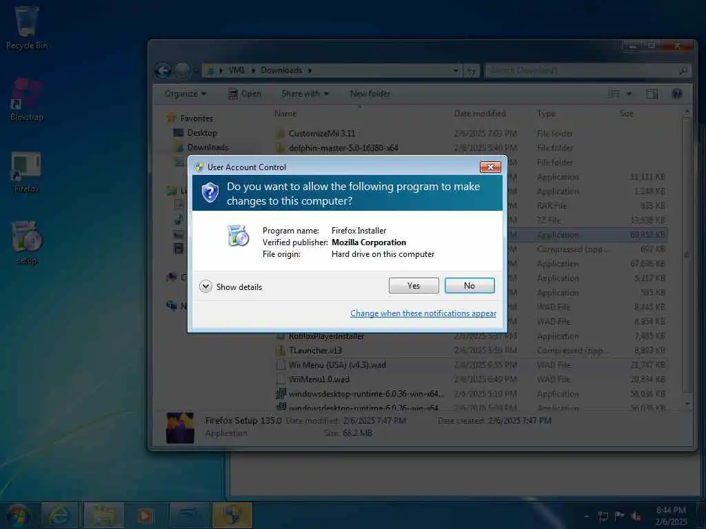Click the address bar refresh button
Screen dimensions: 706x529
pos(472,71)
